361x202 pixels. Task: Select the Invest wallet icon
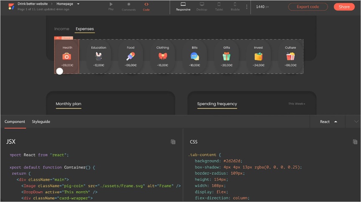259,56
